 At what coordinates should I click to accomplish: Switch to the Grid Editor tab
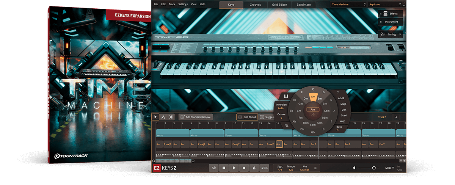(x=279, y=5)
